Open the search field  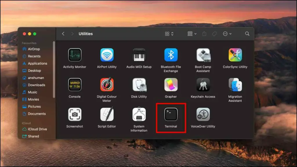[x=247, y=34]
